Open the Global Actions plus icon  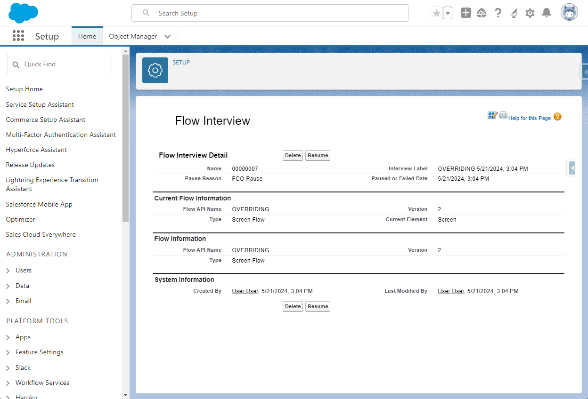(x=466, y=13)
